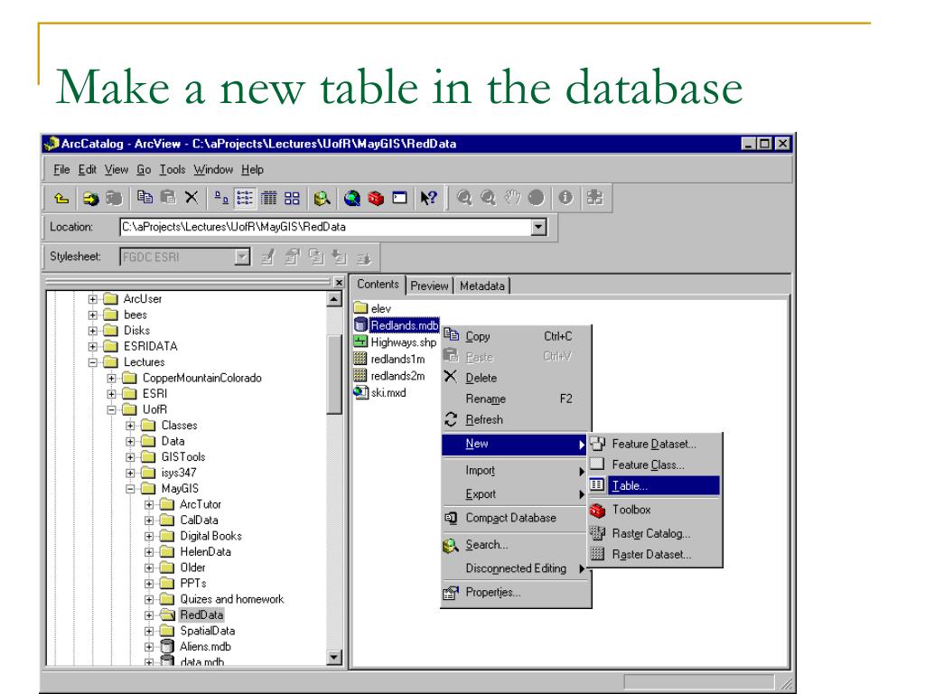The height and width of the screenshot is (694, 925).
Task: Open the Search tool from the toolbar
Action: click(322, 198)
